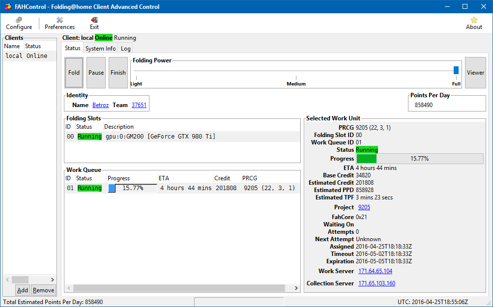Open Work Server 171.64.65.104 link
Image resolution: width=493 pixels, height=307 pixels.
[x=375, y=271]
